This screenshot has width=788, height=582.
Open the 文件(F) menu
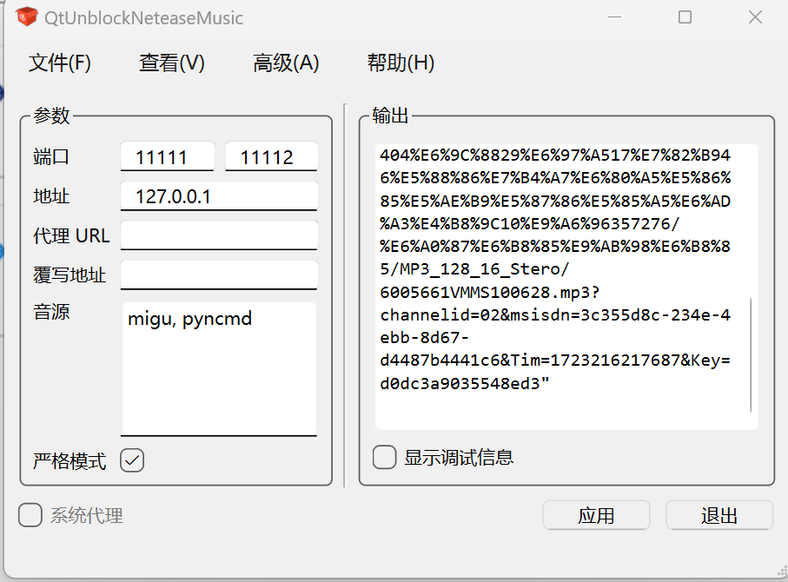(60, 63)
